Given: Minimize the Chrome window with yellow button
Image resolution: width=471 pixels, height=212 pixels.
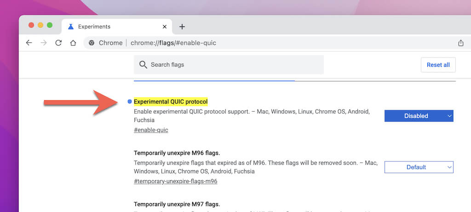Looking at the screenshot, I should click(x=40, y=25).
